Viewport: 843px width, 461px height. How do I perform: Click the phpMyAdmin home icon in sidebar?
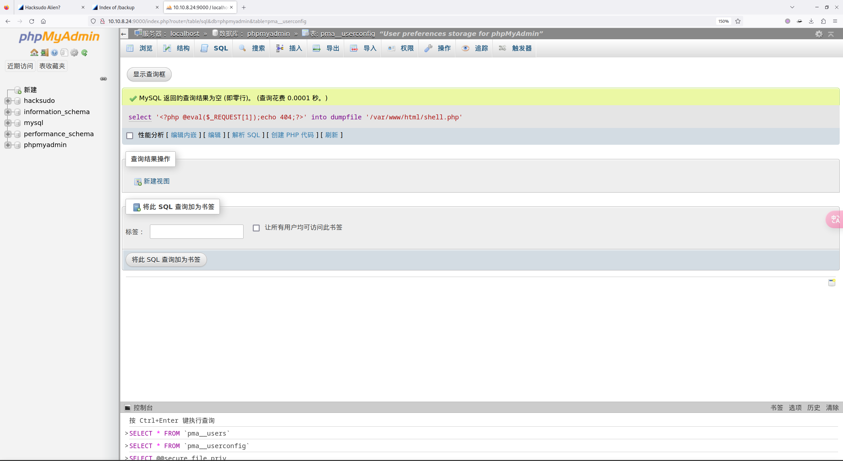[34, 52]
